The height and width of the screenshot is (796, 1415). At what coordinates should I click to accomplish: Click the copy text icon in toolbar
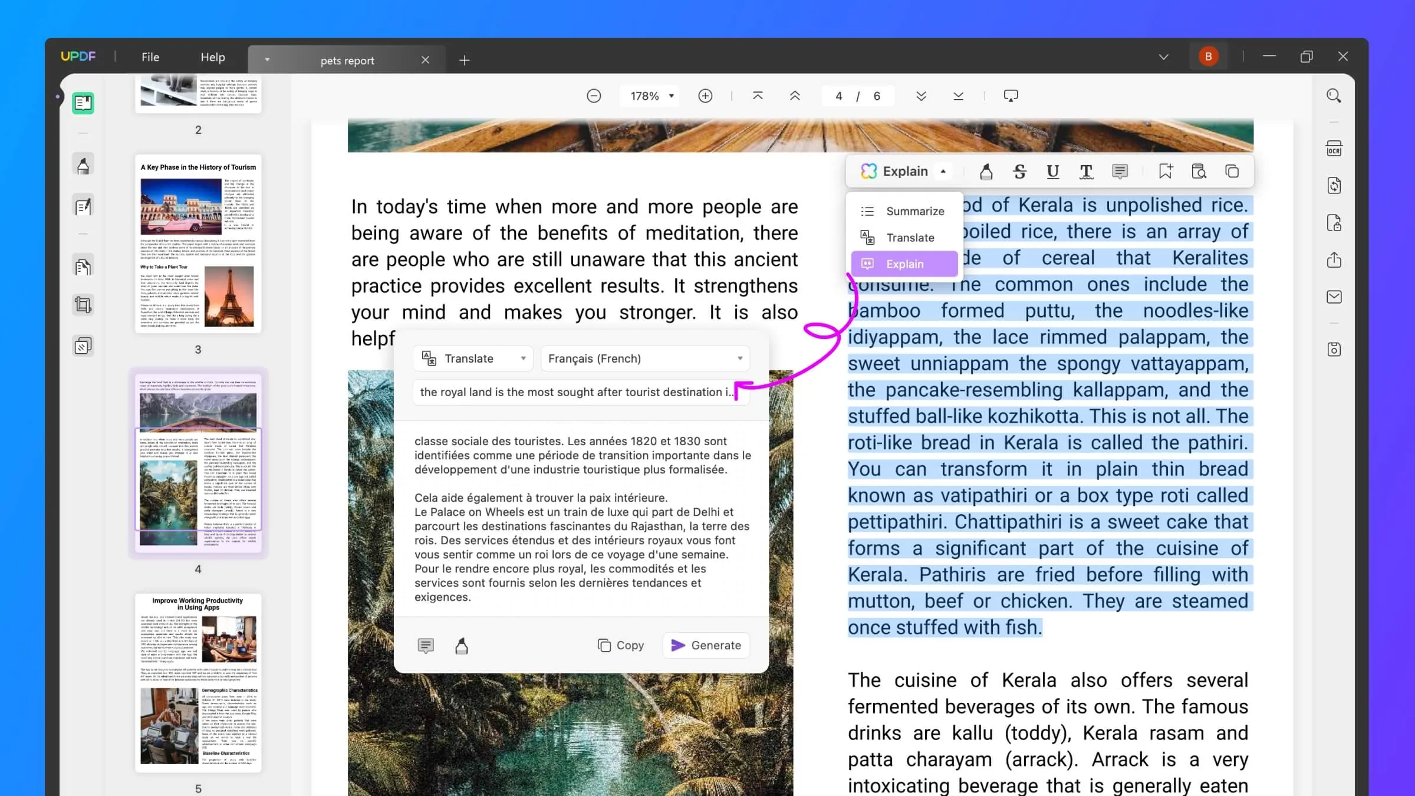[x=1232, y=171]
